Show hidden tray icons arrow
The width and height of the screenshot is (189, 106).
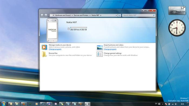tap(163, 104)
